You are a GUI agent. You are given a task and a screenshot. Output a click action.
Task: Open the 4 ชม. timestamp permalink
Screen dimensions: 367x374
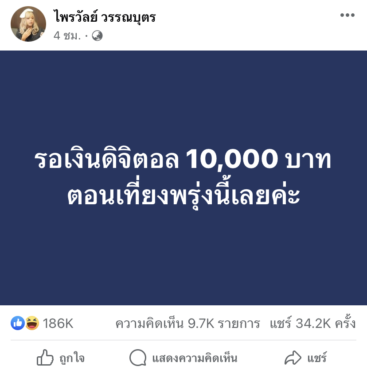pyautogui.click(x=67, y=36)
